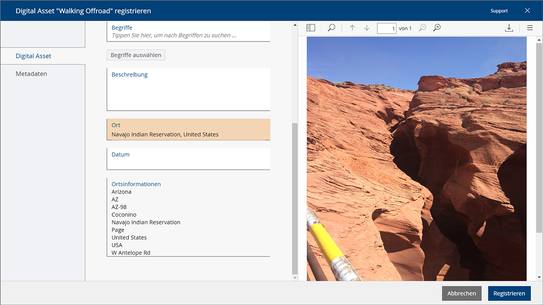Download the asset via download icon
This screenshot has width=543, height=305.
click(509, 28)
